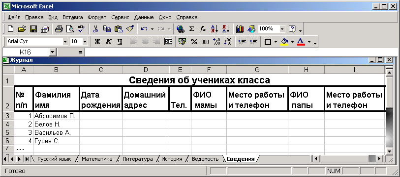This screenshot has height=177, width=400.
Task: Launch the Chart Wizard icon
Action: point(240,29)
